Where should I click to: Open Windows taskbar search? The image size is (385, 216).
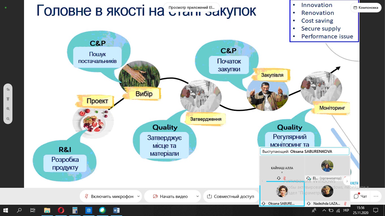tap(19, 210)
